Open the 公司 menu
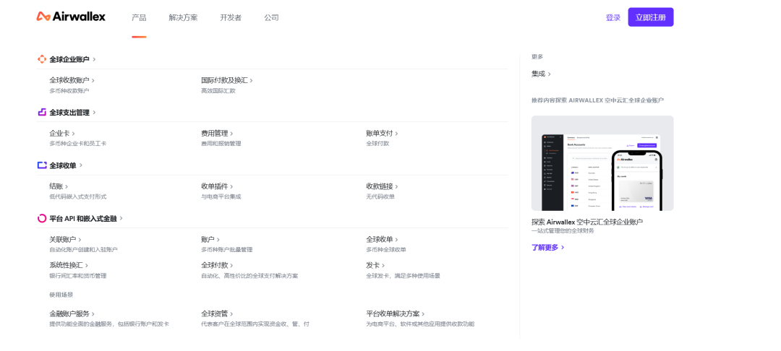781x351 pixels. pos(271,17)
